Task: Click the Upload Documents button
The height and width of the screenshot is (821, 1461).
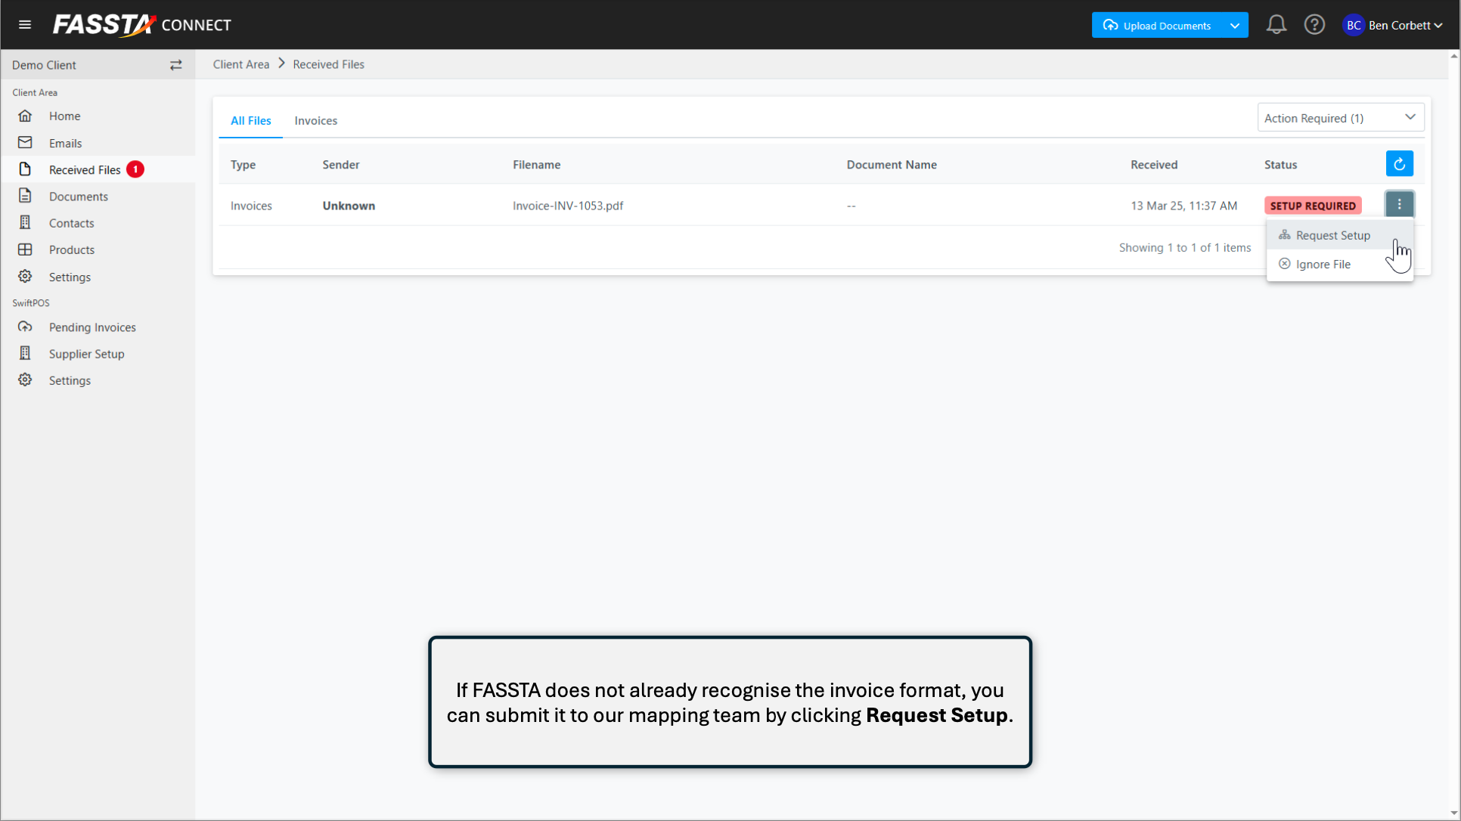Action: [x=1157, y=25]
